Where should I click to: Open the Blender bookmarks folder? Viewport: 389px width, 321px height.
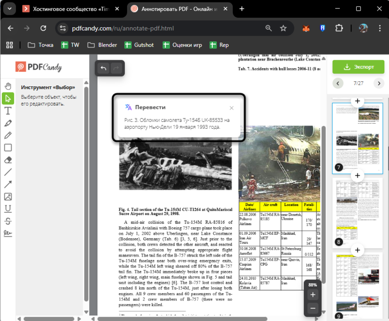tap(102, 45)
